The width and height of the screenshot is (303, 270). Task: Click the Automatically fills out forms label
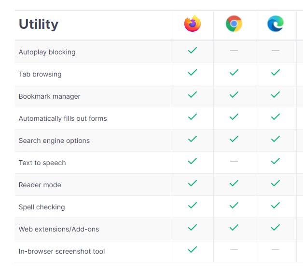pos(63,118)
